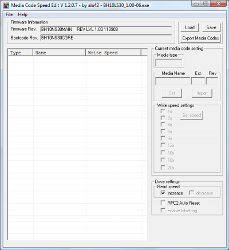
Task: Enable RPC2 Auto Reset checkbox
Action: (x=163, y=203)
